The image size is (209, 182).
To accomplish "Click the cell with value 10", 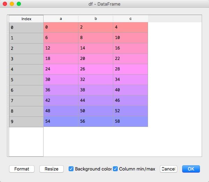I will tap(131, 38).
